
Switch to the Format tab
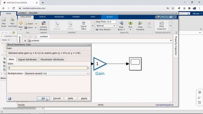point(76,17)
